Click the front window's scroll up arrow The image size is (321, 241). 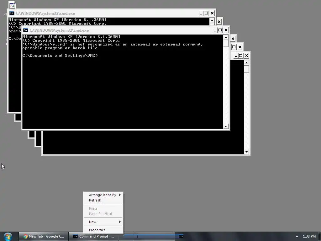coord(226,37)
